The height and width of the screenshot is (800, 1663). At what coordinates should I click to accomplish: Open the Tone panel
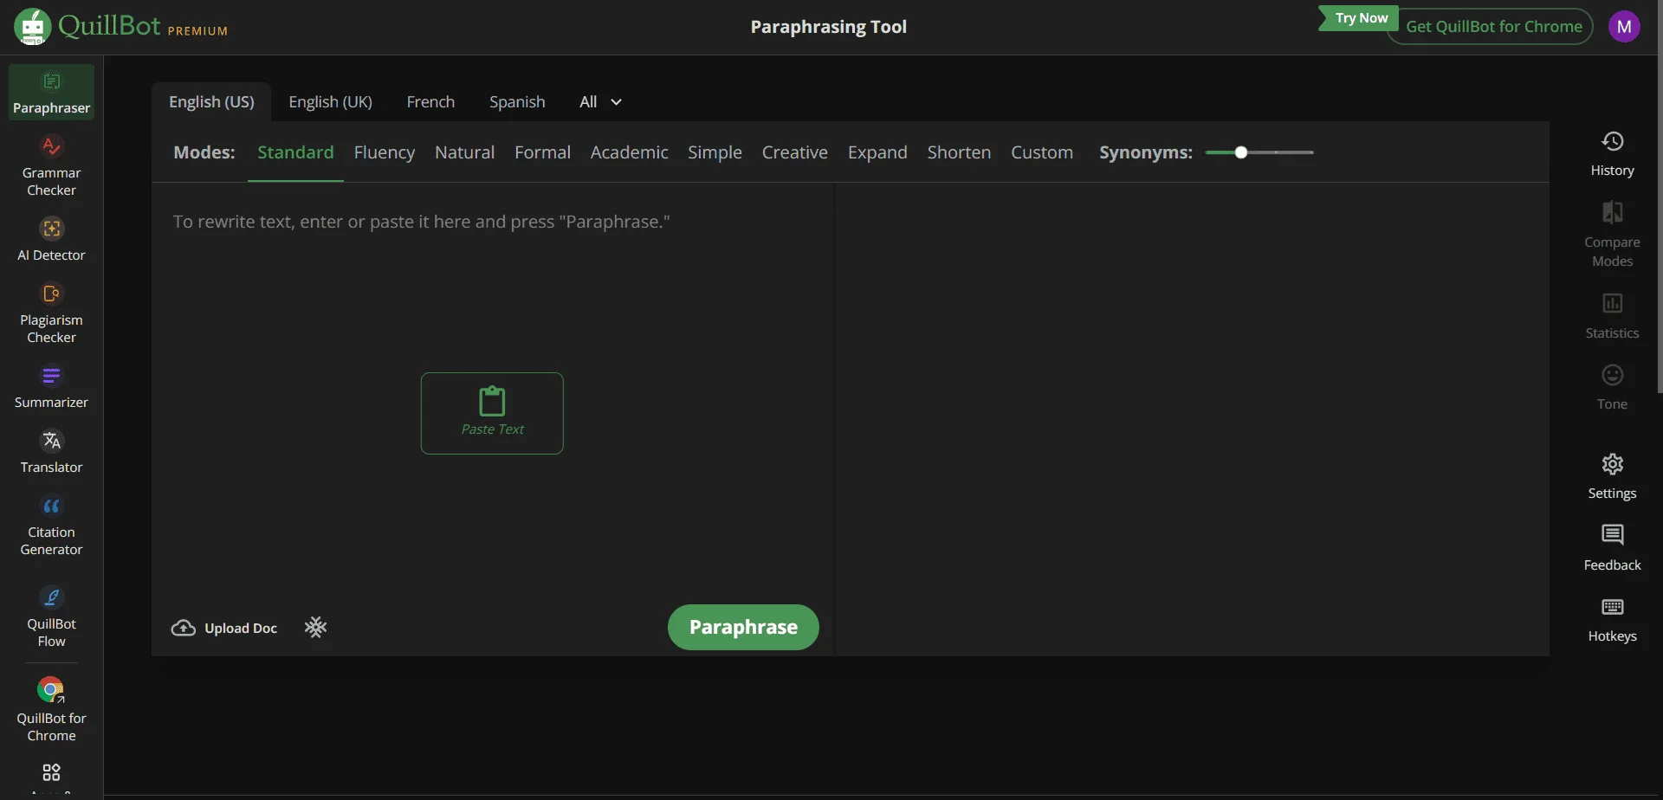(1612, 387)
